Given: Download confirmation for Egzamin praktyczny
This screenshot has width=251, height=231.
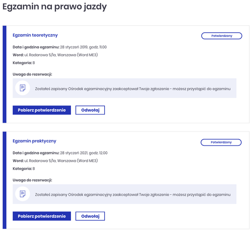Looking at the screenshot, I should coord(42,216).
